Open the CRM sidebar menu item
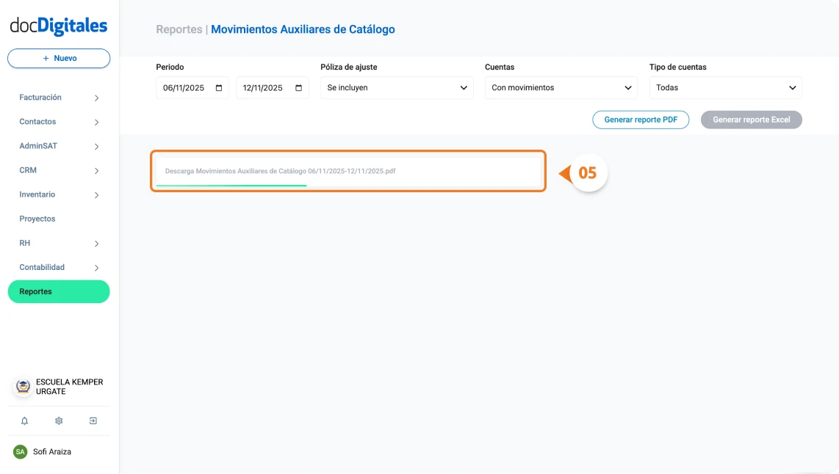This screenshot has width=839, height=474. (x=59, y=169)
